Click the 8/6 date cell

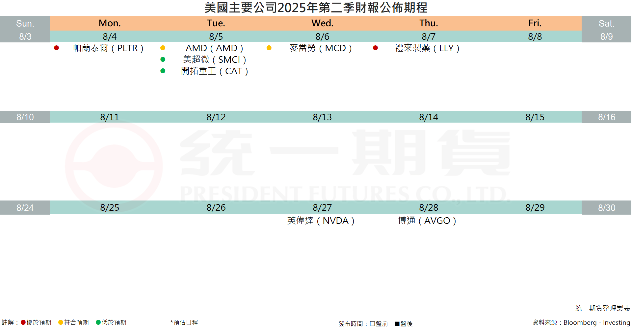pyautogui.click(x=322, y=36)
